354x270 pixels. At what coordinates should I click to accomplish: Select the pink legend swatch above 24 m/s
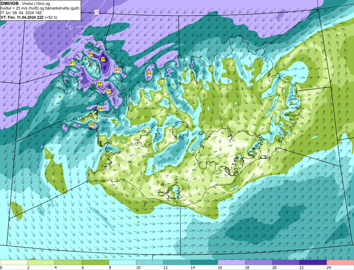[x=340, y=263]
